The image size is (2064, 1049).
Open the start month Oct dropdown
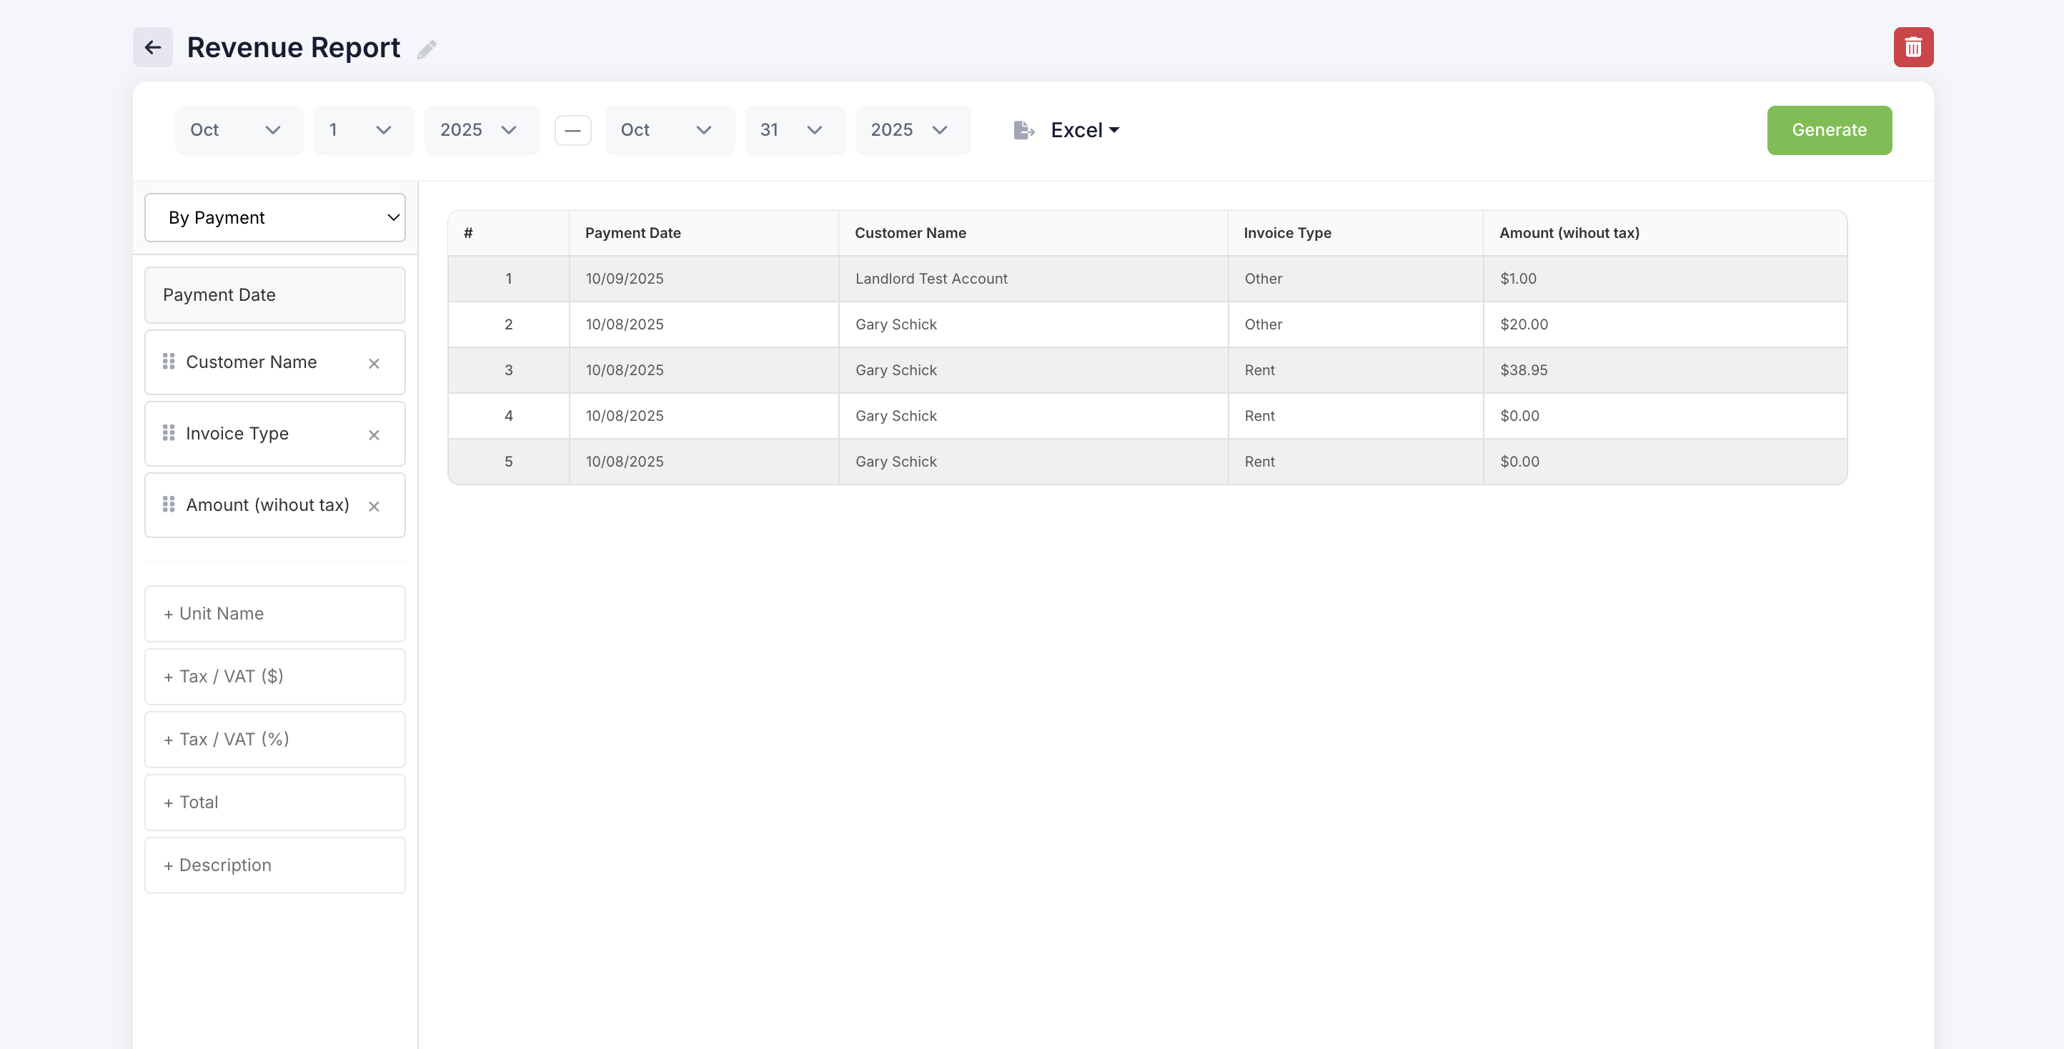(238, 130)
